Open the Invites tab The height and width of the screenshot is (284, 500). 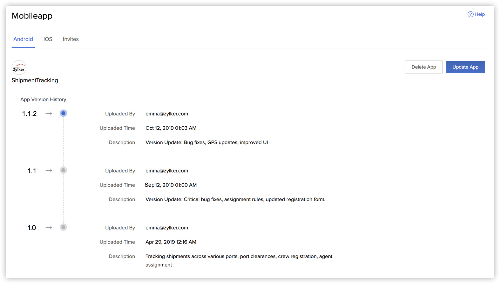(71, 39)
